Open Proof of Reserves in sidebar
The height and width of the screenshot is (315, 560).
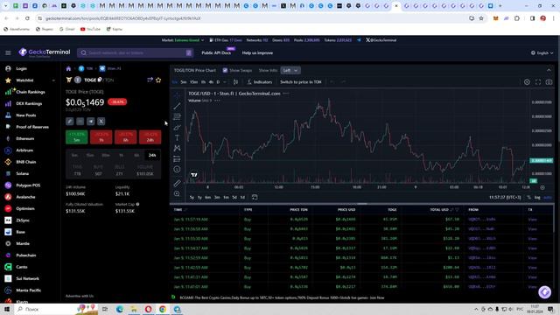(32, 127)
